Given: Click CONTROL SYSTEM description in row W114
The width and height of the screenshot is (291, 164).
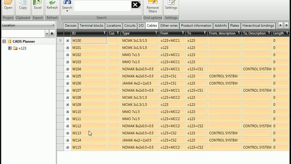Looking at the screenshot, I should point(223,140).
